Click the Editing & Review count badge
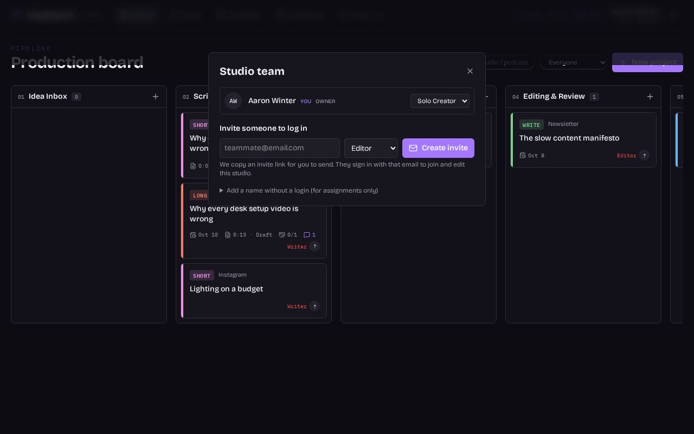 594,97
